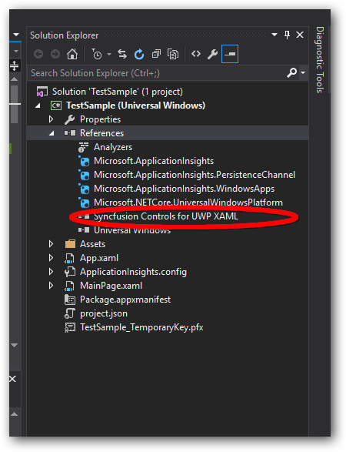This screenshot has width=346, height=452.
Task: Click the MainPage.xaml file icon
Action: coord(70,286)
